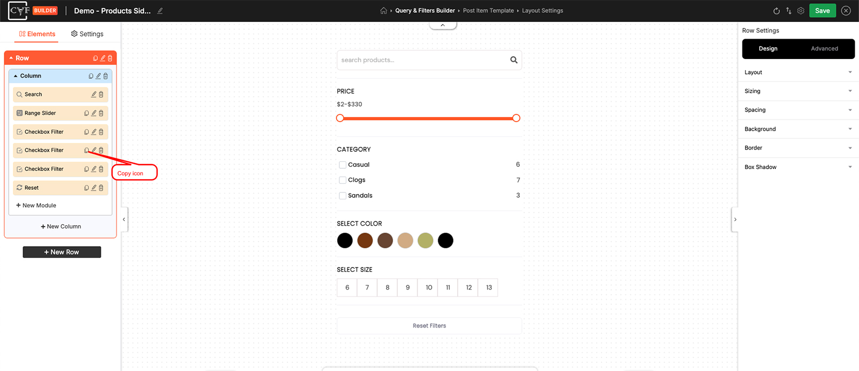The width and height of the screenshot is (859, 371).
Task: Open the gear settings icon in top bar
Action: click(x=801, y=11)
